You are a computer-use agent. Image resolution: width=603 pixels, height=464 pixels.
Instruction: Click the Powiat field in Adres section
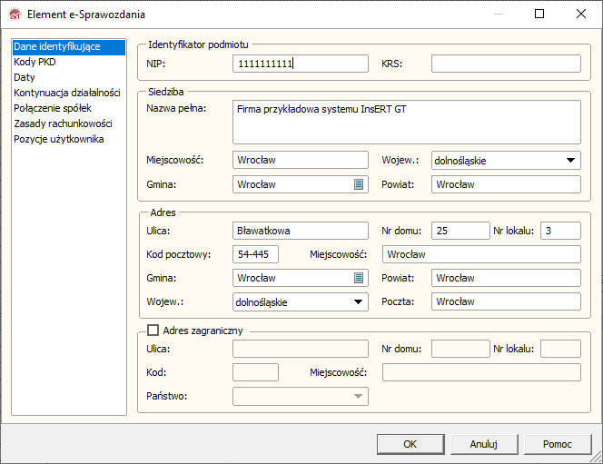(x=506, y=278)
